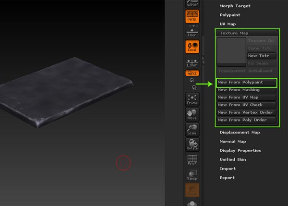Collapse the Texture Map header
Screen dimensions: 288x206
click(234, 33)
